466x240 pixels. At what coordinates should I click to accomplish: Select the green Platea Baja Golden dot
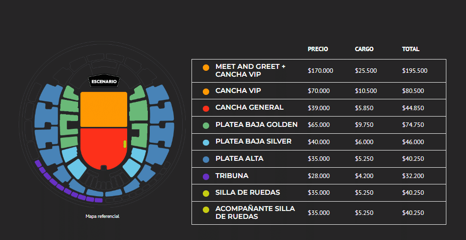tap(206, 126)
